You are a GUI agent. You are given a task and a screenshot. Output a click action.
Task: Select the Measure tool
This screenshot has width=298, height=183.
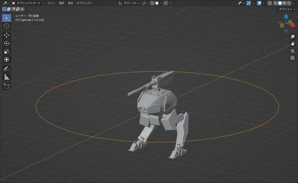coord(6,77)
